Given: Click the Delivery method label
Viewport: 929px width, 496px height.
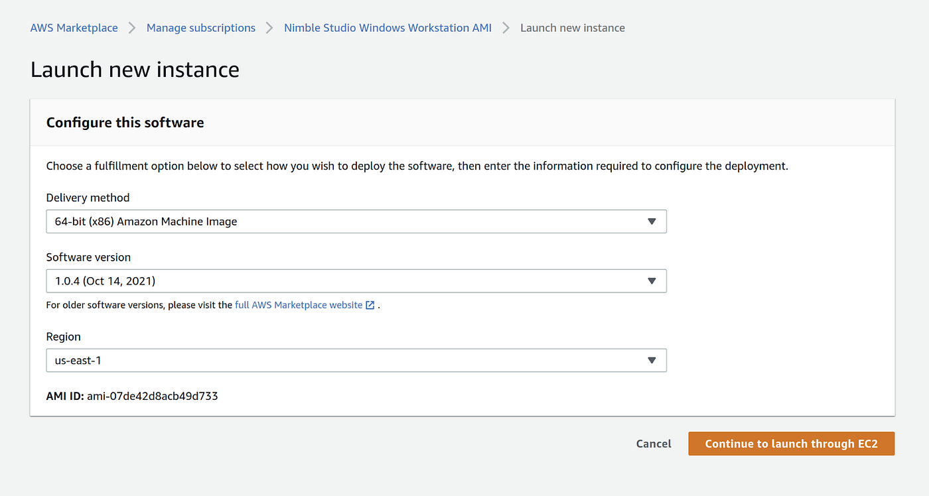Looking at the screenshot, I should [88, 198].
